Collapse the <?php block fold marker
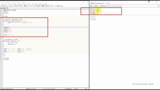Image resolution: width=160 pixels, height=90 pixels. 3,16
